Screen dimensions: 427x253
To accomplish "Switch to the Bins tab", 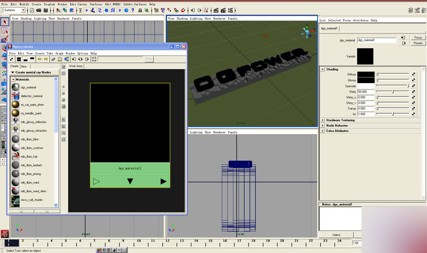I will [x=24, y=66].
